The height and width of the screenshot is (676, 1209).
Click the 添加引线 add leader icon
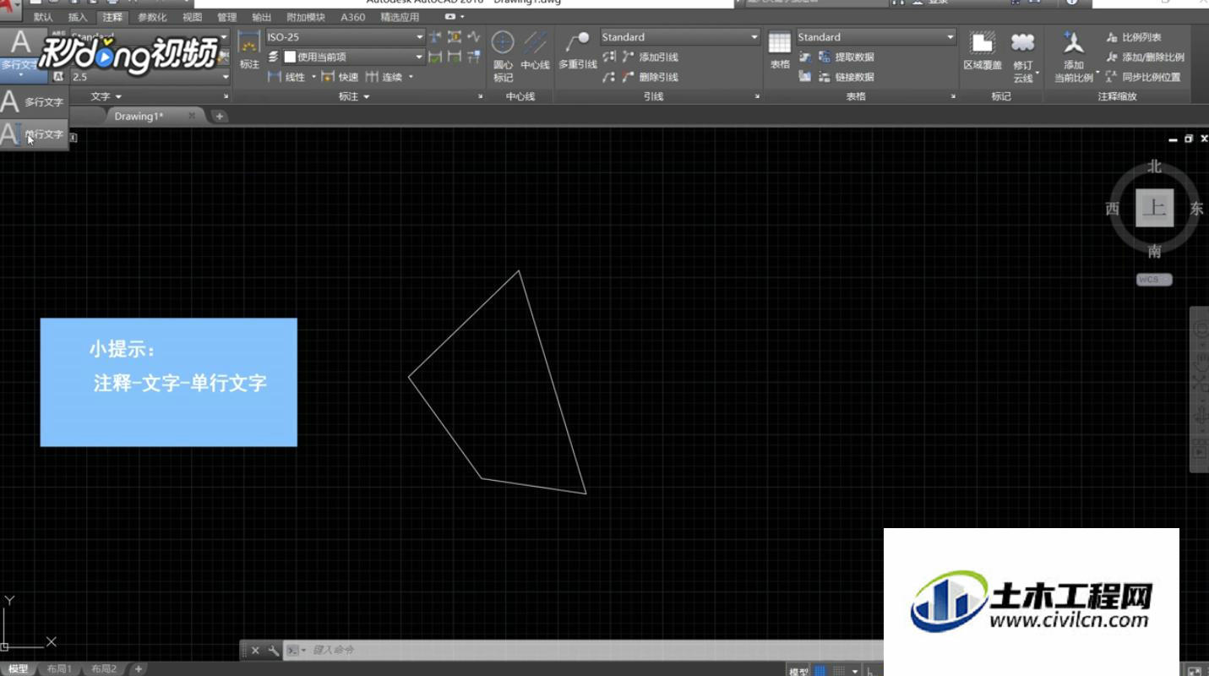pos(628,57)
